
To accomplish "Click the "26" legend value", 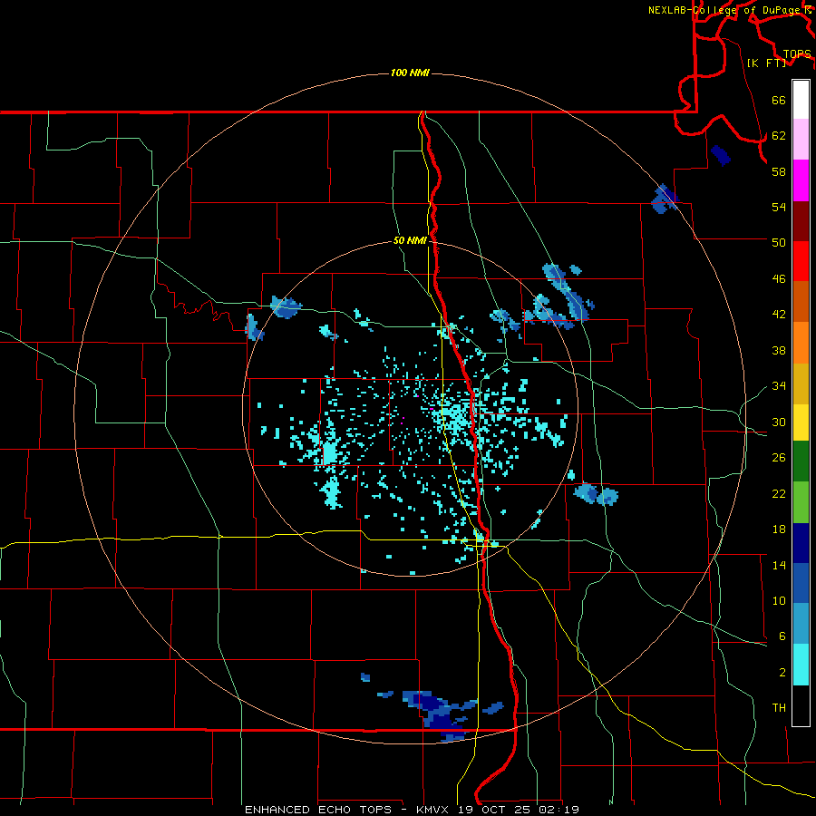I will (x=779, y=458).
